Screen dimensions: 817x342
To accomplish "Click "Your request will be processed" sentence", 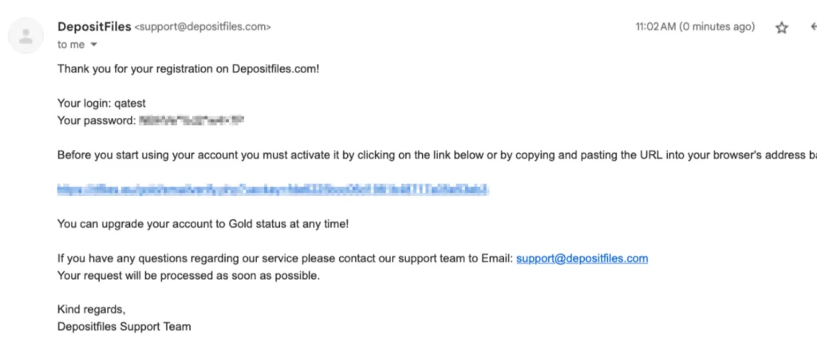I will click(188, 276).
